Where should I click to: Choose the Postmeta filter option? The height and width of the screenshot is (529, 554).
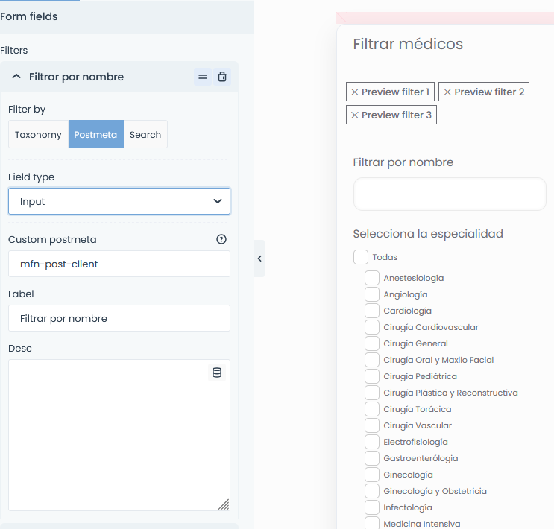95,134
